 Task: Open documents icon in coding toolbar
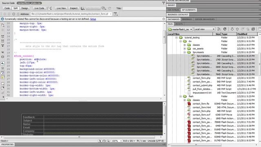click(3, 25)
